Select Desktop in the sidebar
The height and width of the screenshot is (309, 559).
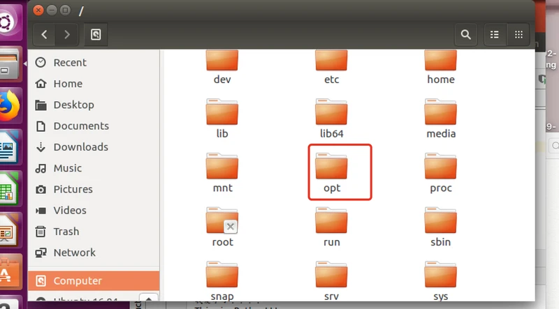[x=73, y=105]
